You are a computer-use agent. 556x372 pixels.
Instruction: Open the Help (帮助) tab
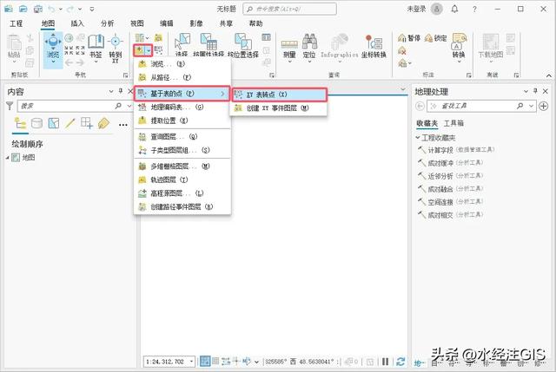coord(255,23)
